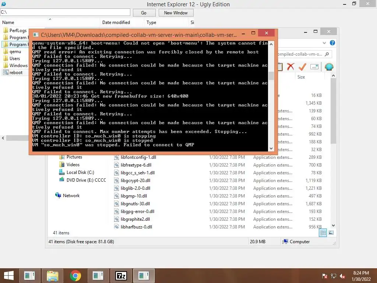Click the properties card icon in Explorer toolbar
Image resolution: width=377 pixels, height=283 pixels.
314,67
